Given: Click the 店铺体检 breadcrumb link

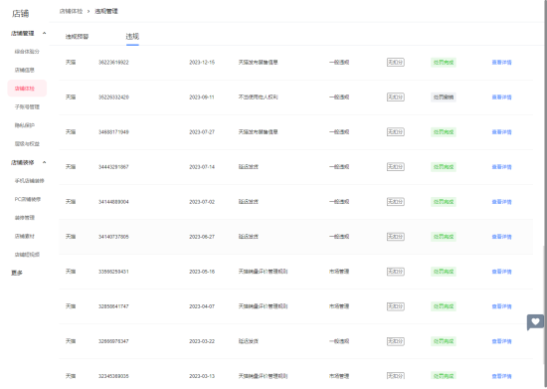Looking at the screenshot, I should point(71,11).
